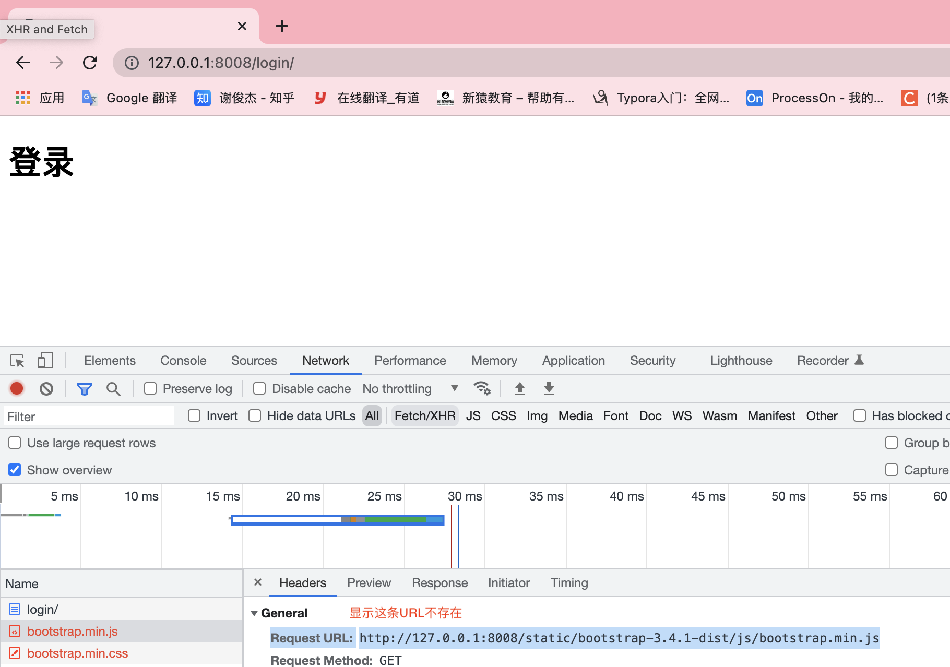
Task: Check the Invert filter checkbox
Action: 194,415
